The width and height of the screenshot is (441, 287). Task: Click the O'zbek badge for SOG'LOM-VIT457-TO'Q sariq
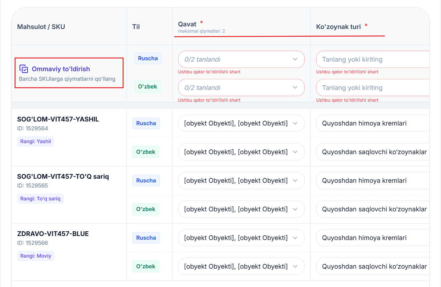click(x=146, y=209)
